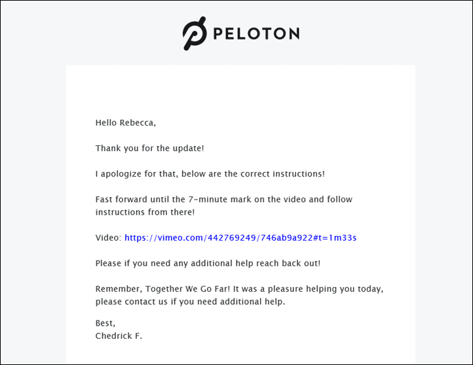Click the gray margin left of the email card
The width and height of the screenshot is (473, 365).
[x=33, y=211]
